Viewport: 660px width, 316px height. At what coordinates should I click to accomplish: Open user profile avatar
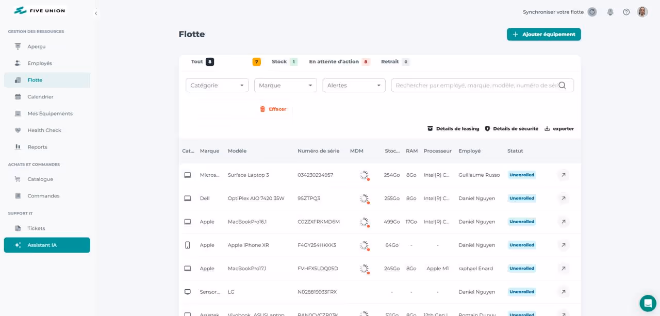(x=642, y=12)
